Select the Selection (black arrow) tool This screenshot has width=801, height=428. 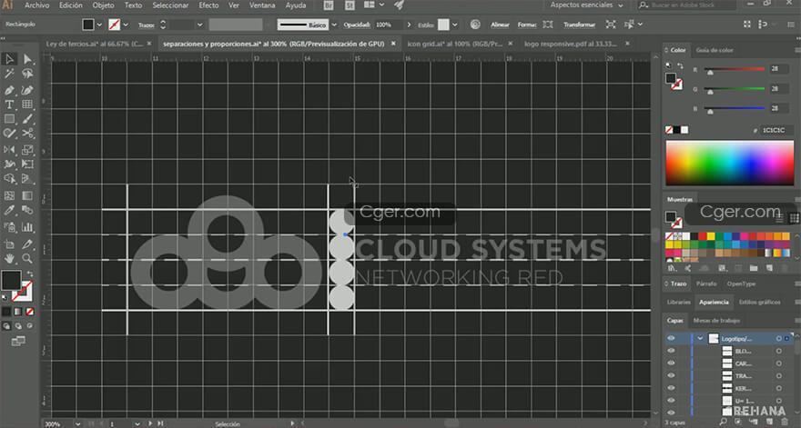[x=9, y=59]
